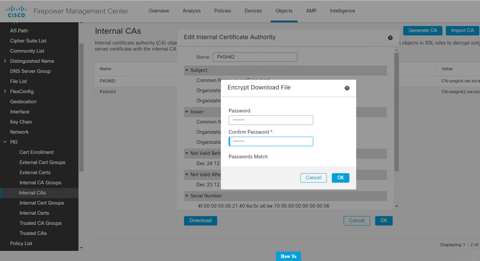Click OK in Encrypt Download File dialog
The image size is (480, 261).
point(340,178)
